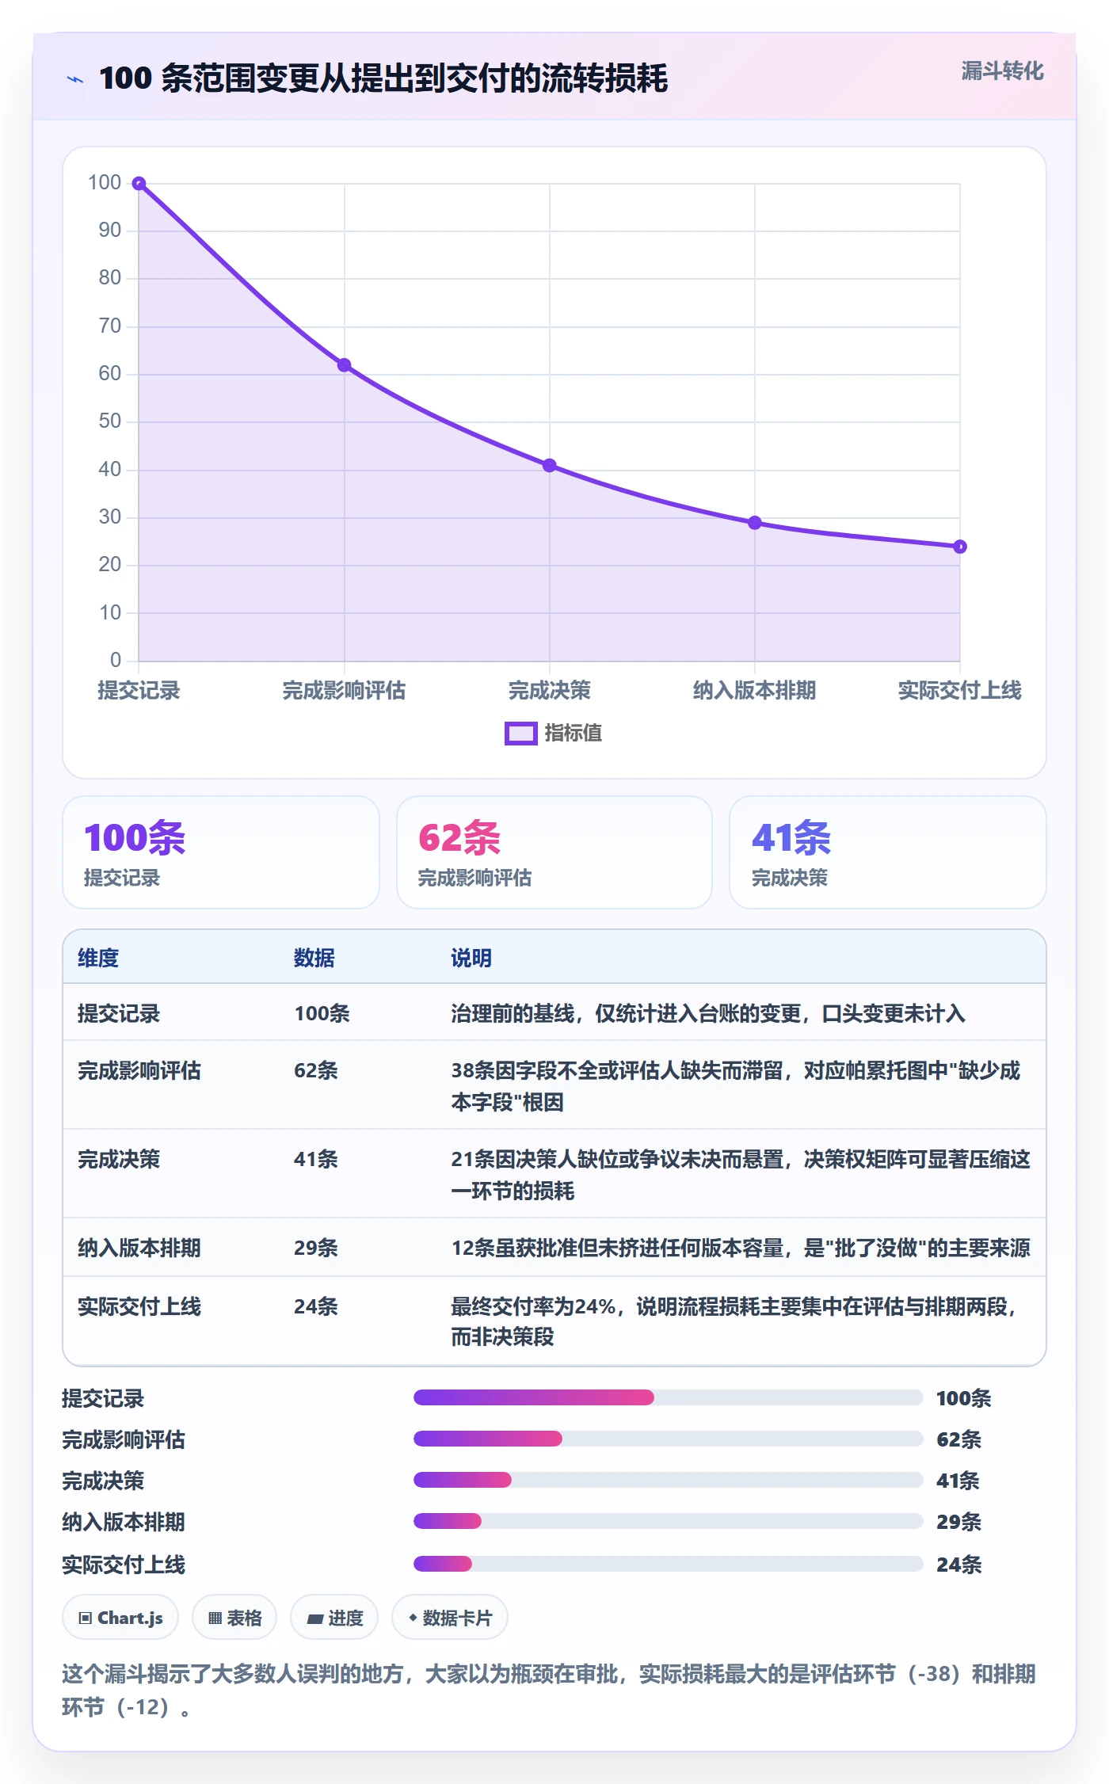Select the 41条 完成决策 data card
Screen dimensions: 1109x1784
pos(887,852)
